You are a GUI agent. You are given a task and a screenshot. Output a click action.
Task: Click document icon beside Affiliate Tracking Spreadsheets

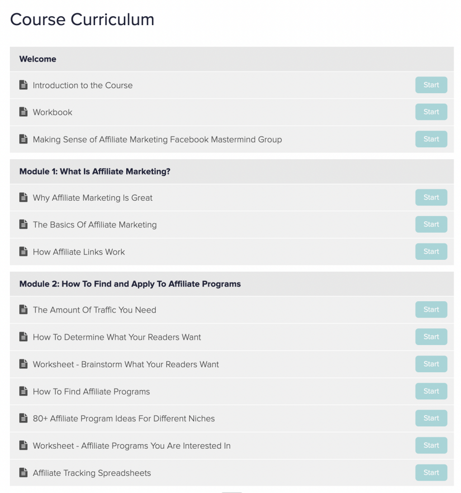[23, 473]
